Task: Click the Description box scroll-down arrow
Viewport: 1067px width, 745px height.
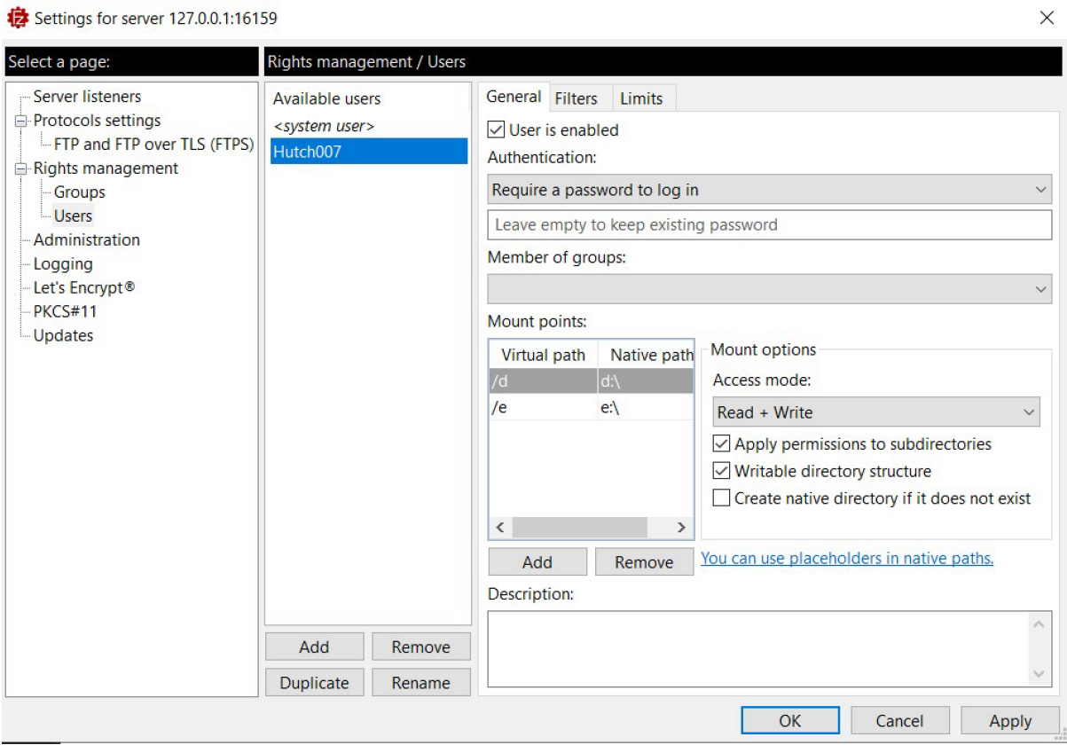Action: tap(1040, 675)
